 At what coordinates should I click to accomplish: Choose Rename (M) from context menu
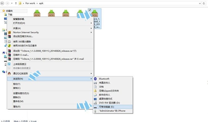point(50,101)
